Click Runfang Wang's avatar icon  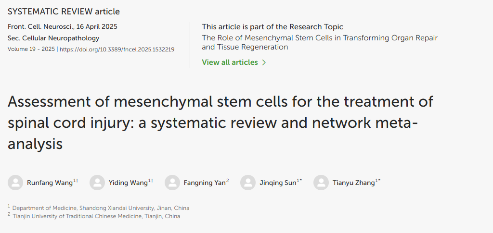click(15, 183)
